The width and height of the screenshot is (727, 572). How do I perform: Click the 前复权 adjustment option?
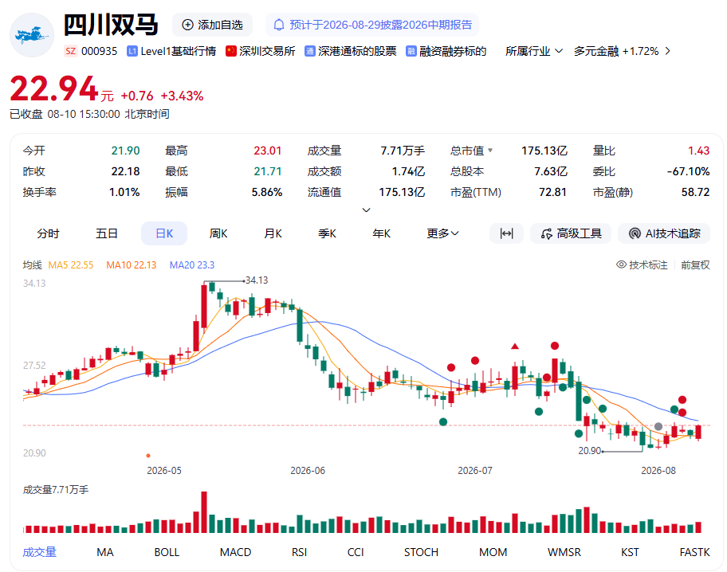click(695, 264)
